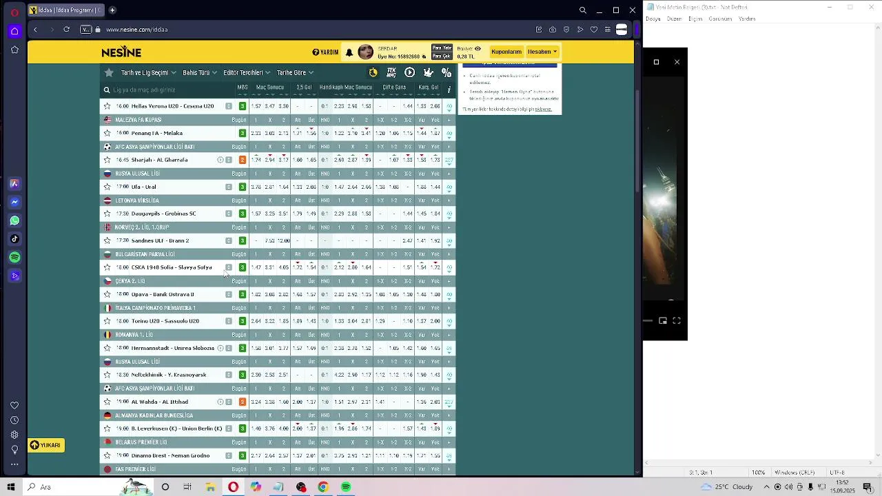Click the Para Yatır button
The image size is (882, 496).
click(442, 48)
